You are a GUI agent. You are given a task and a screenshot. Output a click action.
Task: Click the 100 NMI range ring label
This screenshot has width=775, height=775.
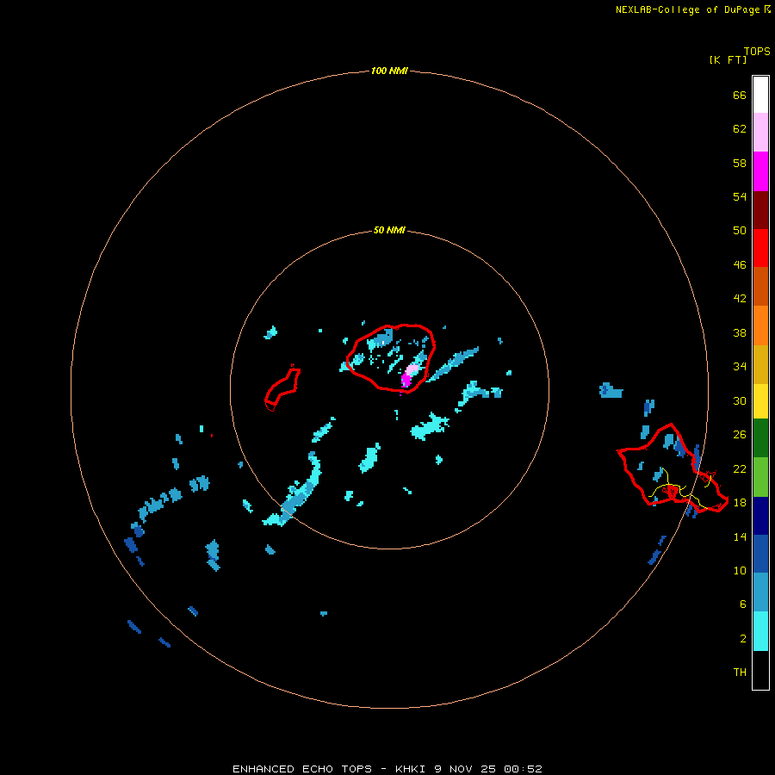click(x=389, y=71)
